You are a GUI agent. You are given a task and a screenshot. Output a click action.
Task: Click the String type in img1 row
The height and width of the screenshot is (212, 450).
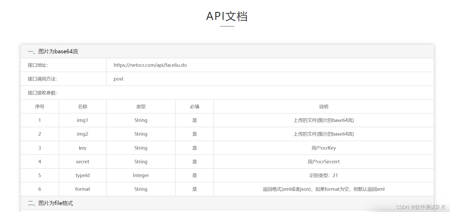[141, 120]
